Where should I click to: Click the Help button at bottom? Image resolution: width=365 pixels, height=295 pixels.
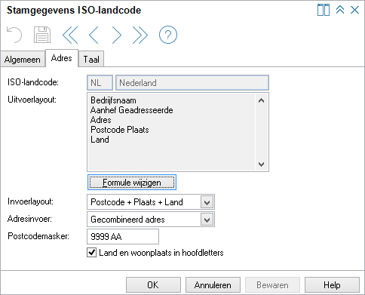pyautogui.click(x=332, y=285)
